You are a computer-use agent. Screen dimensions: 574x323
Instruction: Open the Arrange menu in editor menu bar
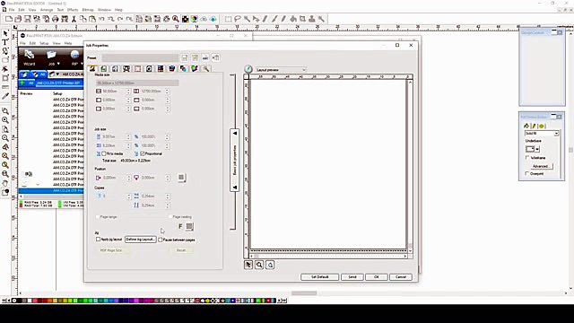(x=47, y=10)
